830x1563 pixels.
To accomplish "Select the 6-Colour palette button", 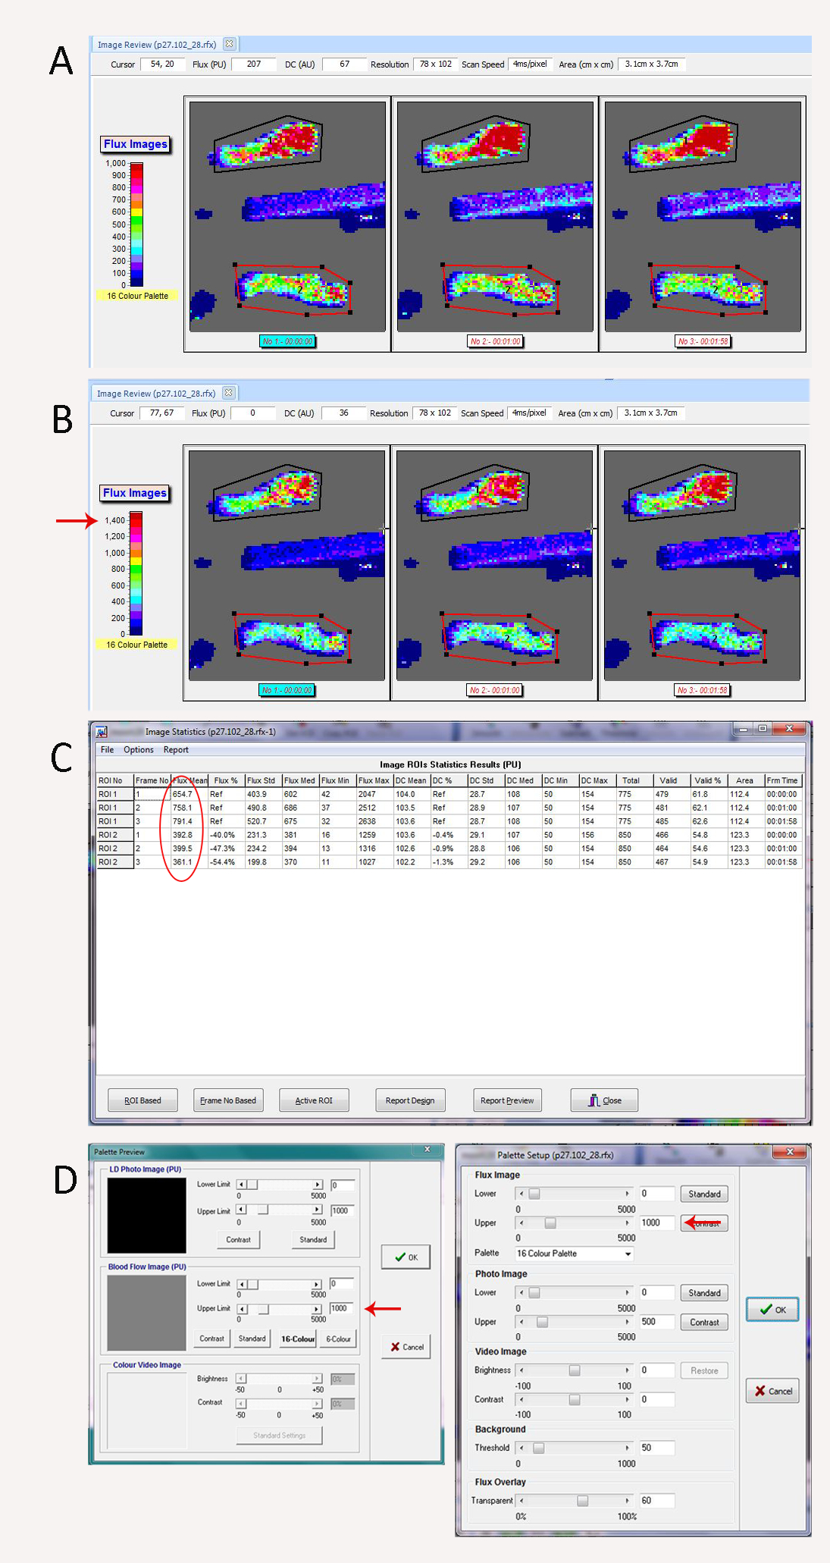I will (338, 1339).
